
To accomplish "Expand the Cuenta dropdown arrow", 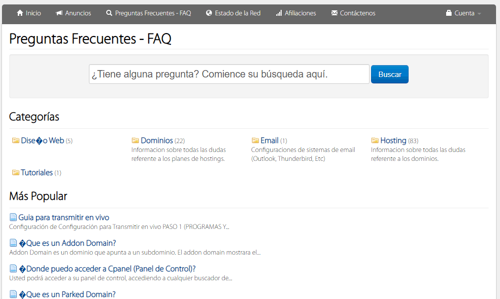I will (479, 14).
